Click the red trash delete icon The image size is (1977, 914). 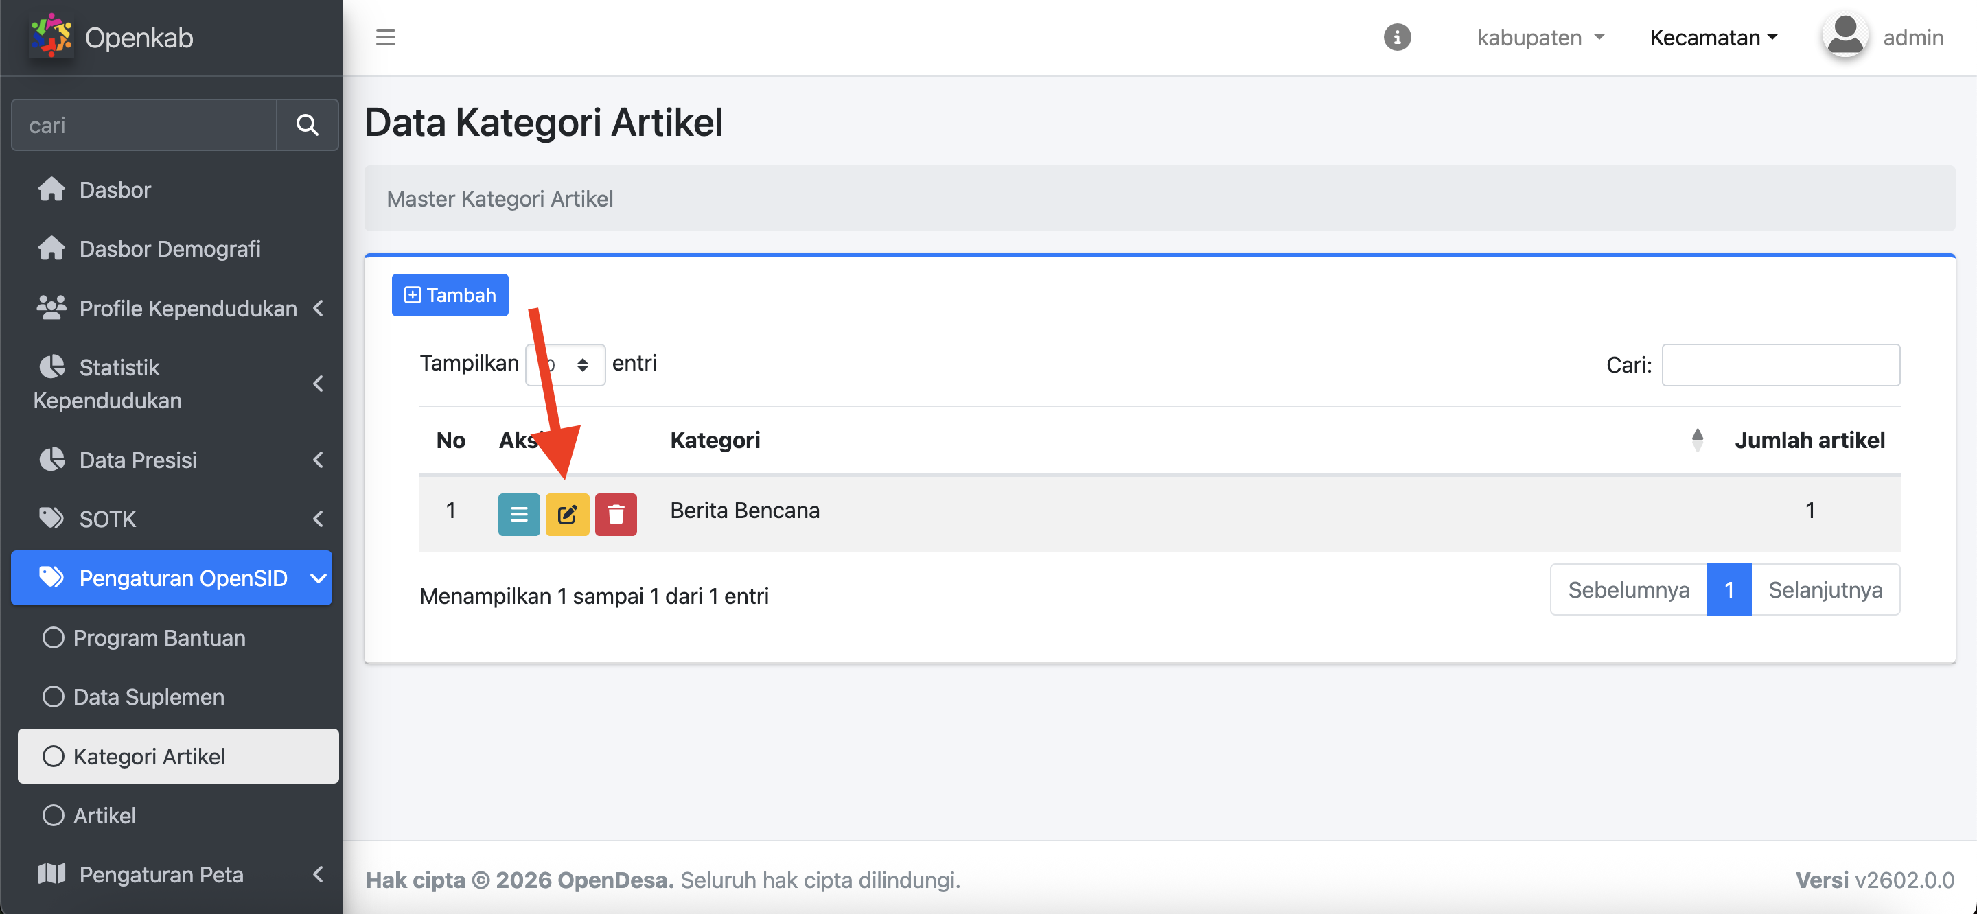click(x=616, y=513)
